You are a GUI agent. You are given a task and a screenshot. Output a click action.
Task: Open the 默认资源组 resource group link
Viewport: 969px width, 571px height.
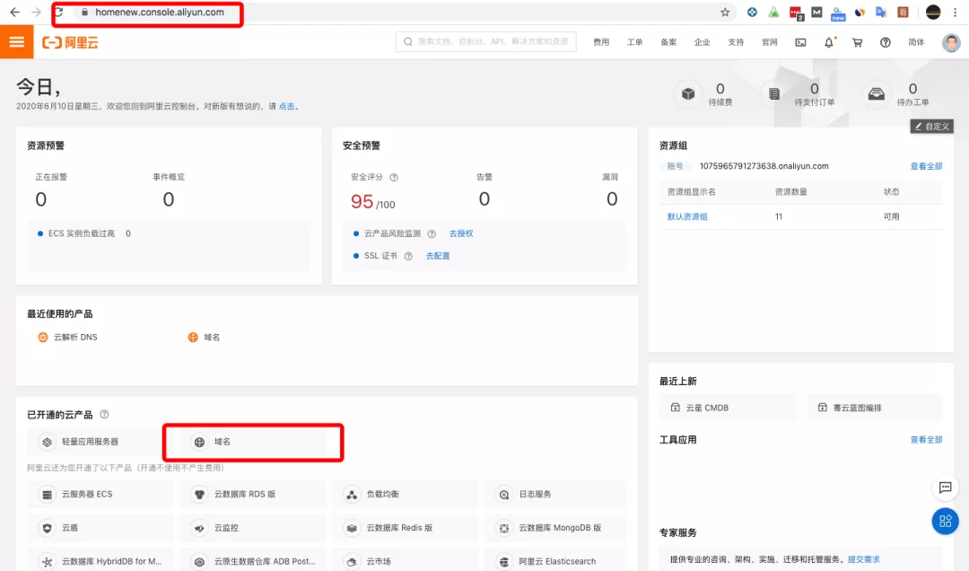pyautogui.click(x=687, y=217)
